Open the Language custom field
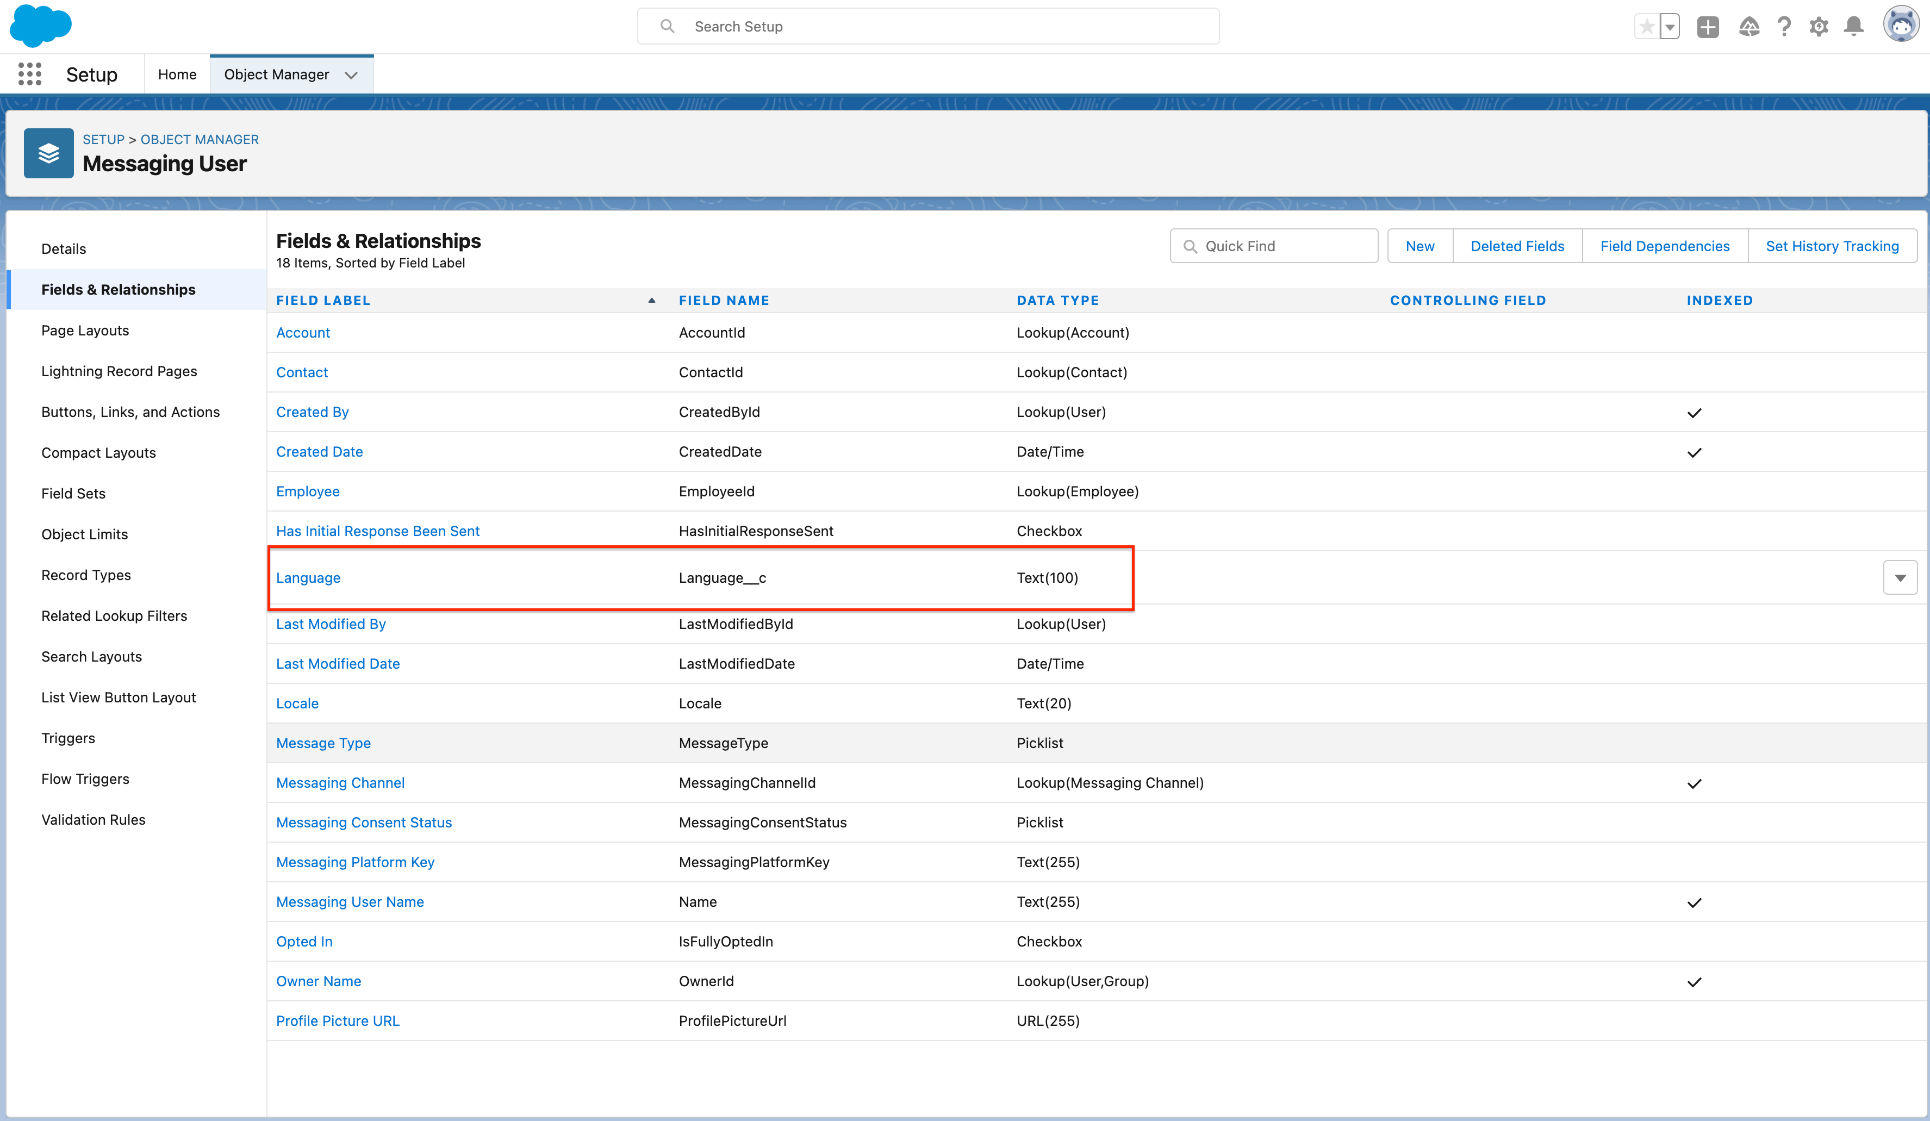1930x1121 pixels. [308, 578]
